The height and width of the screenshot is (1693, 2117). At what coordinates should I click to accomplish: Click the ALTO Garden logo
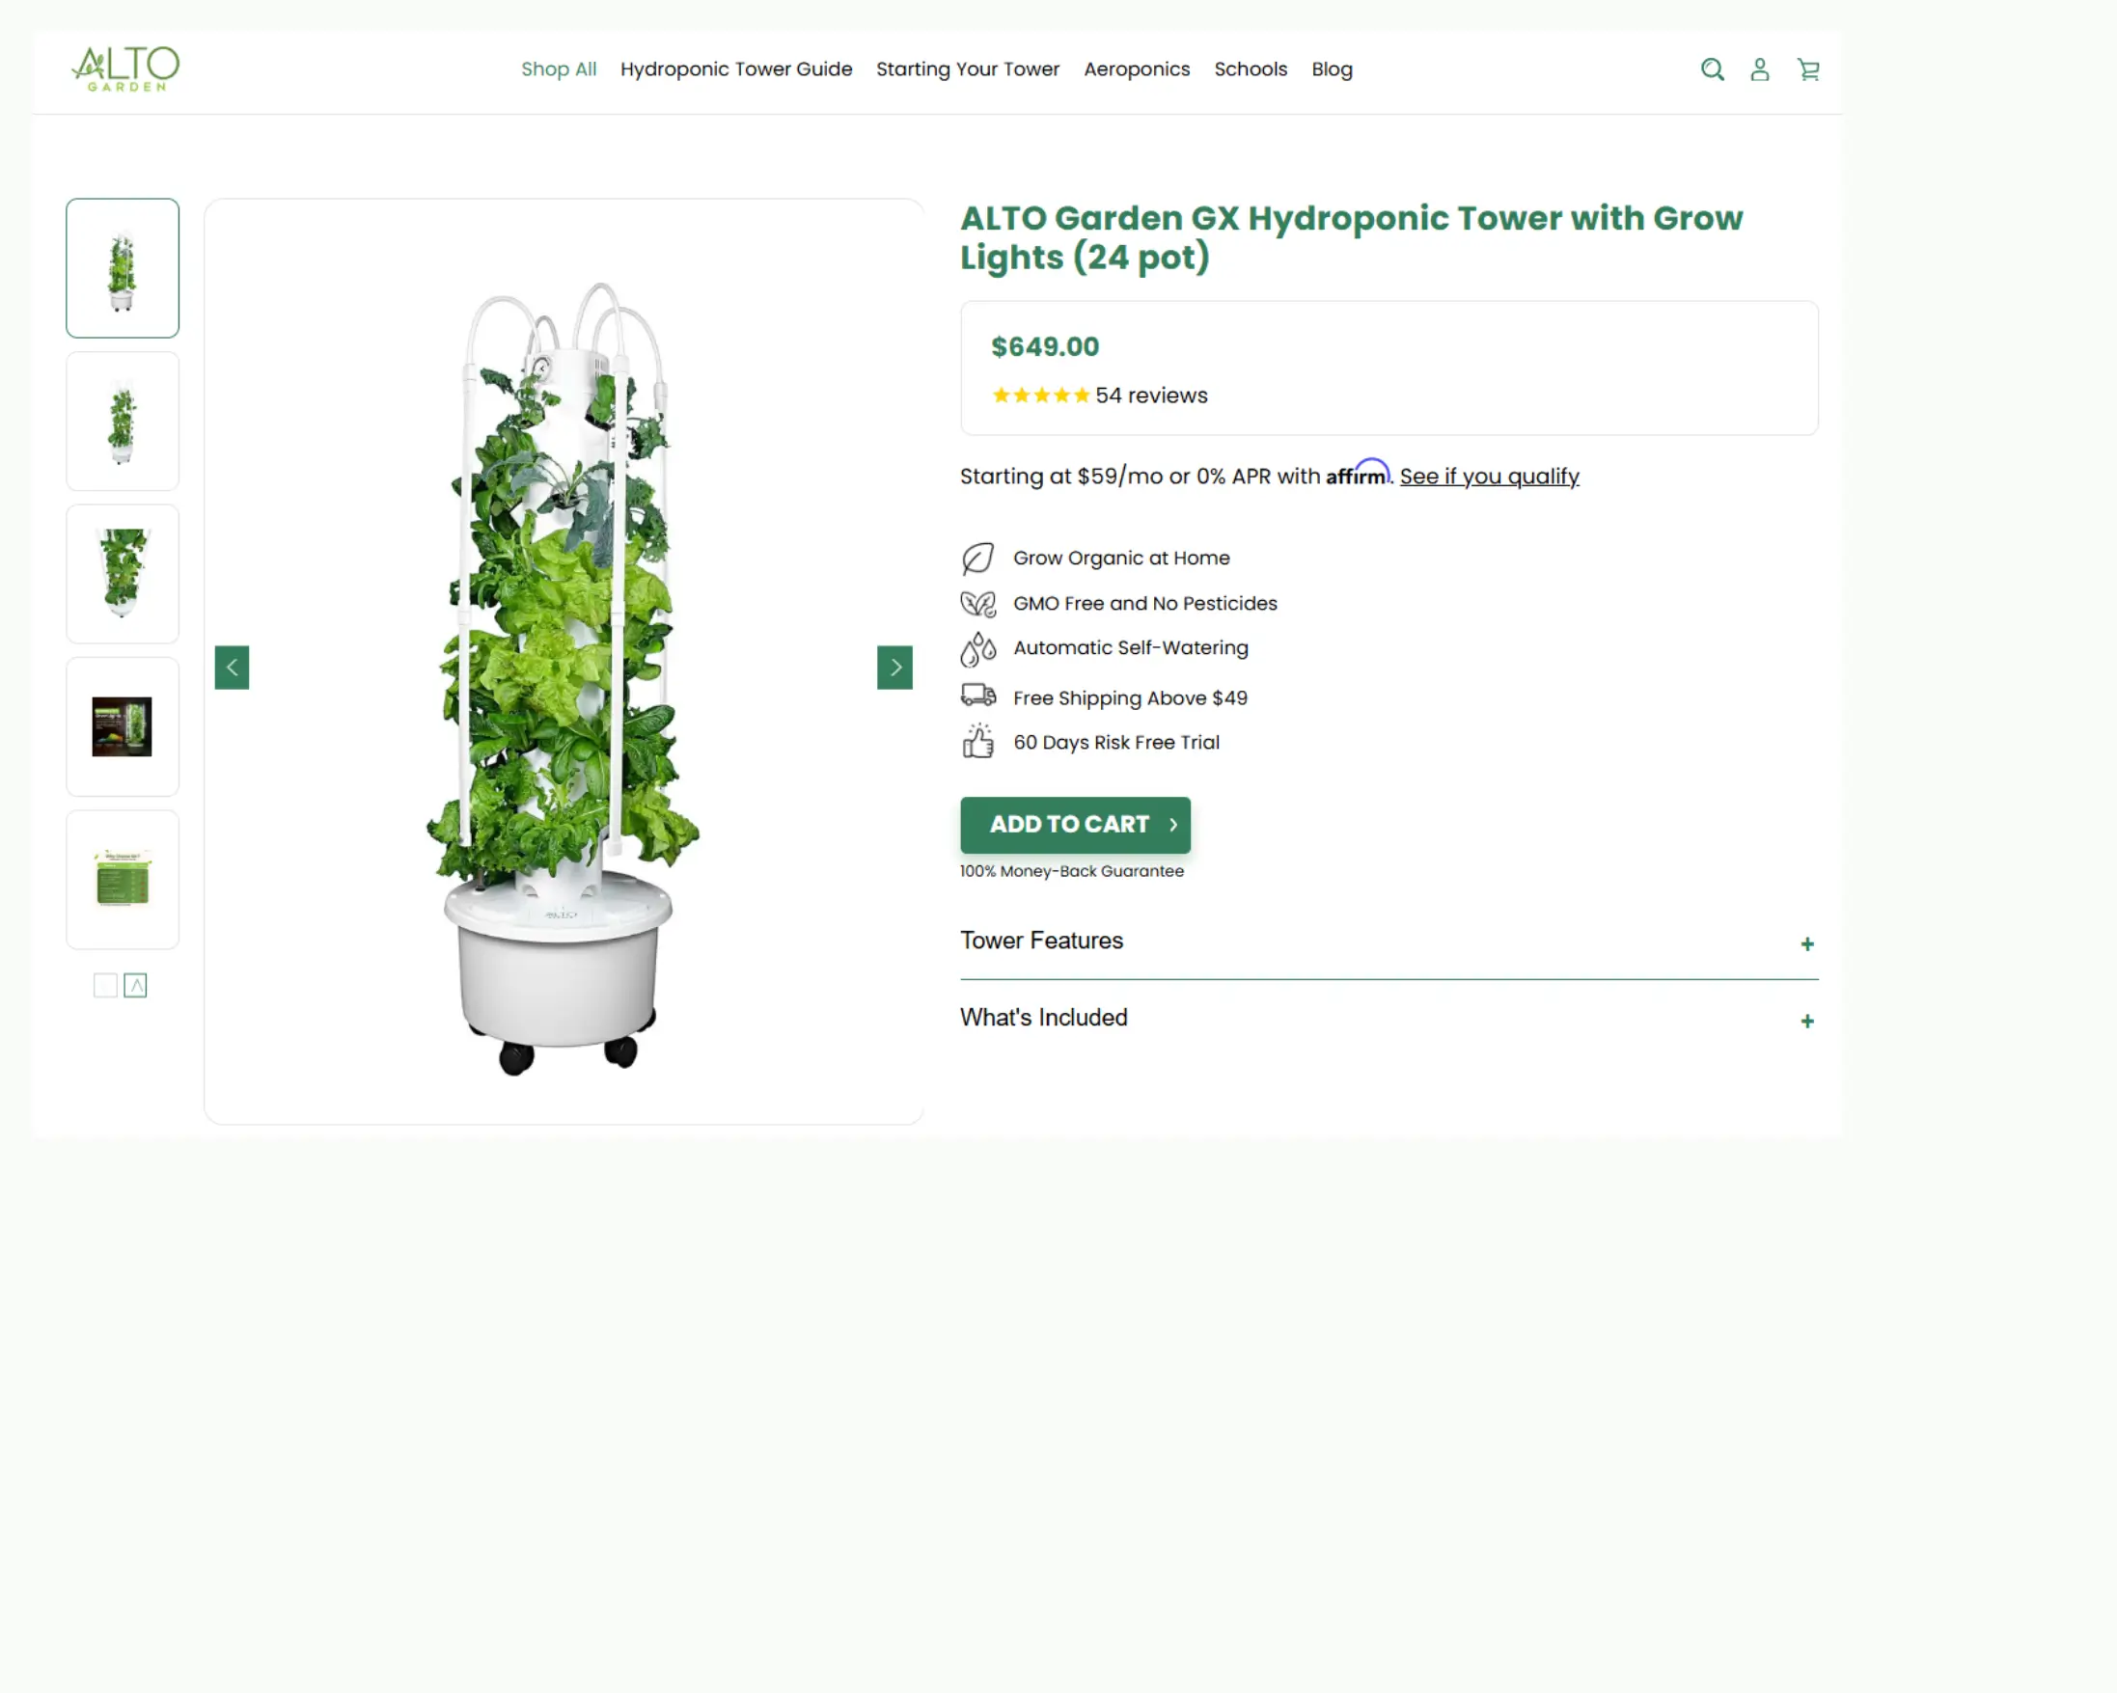[x=125, y=68]
